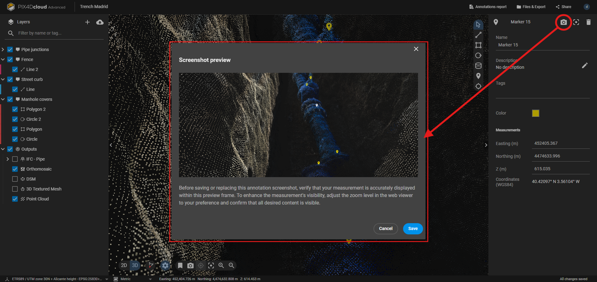Viewport: 597px width, 282px height.
Task: Zoom to Marker 15 with the focus icon
Action: coord(576,22)
